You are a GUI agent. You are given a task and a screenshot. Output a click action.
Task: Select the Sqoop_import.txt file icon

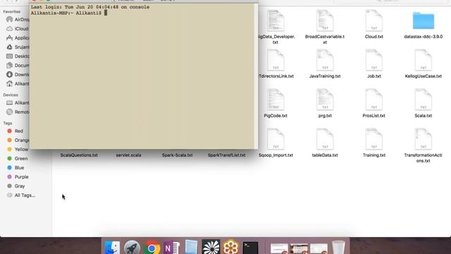276,139
